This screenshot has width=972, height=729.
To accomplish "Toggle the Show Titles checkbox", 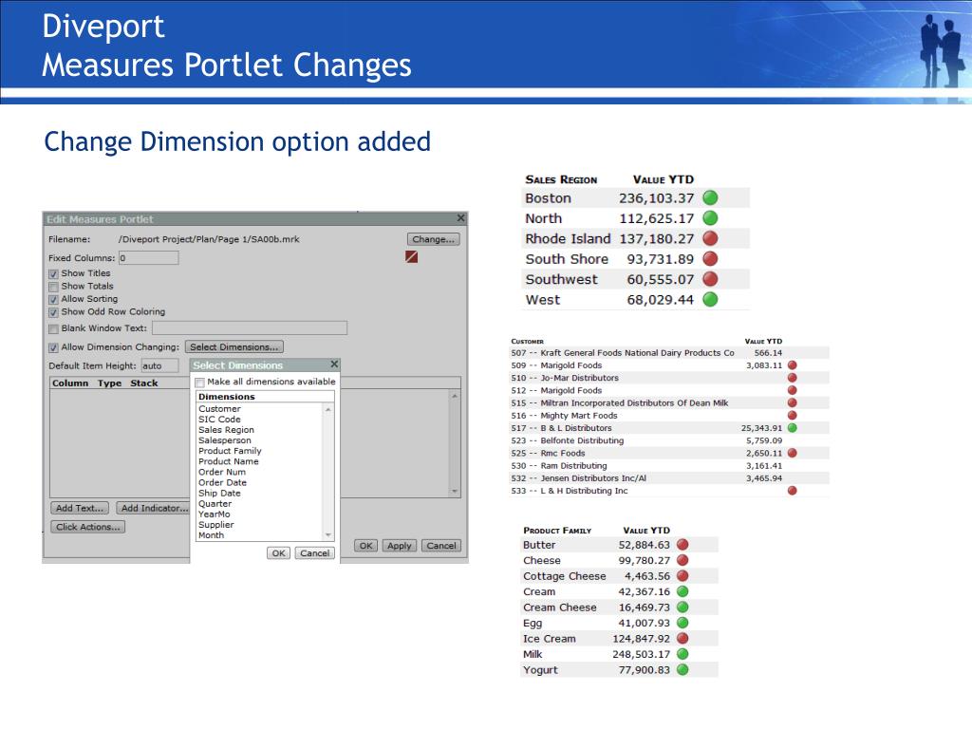I will [x=54, y=273].
